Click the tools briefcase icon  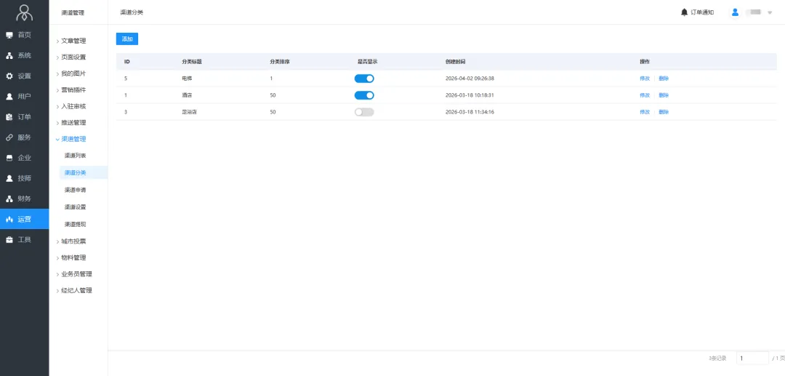point(9,239)
